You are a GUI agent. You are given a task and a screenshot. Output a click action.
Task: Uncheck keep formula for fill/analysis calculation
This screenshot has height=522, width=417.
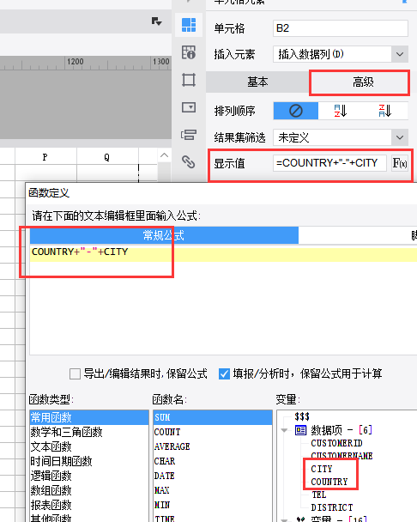(x=224, y=373)
